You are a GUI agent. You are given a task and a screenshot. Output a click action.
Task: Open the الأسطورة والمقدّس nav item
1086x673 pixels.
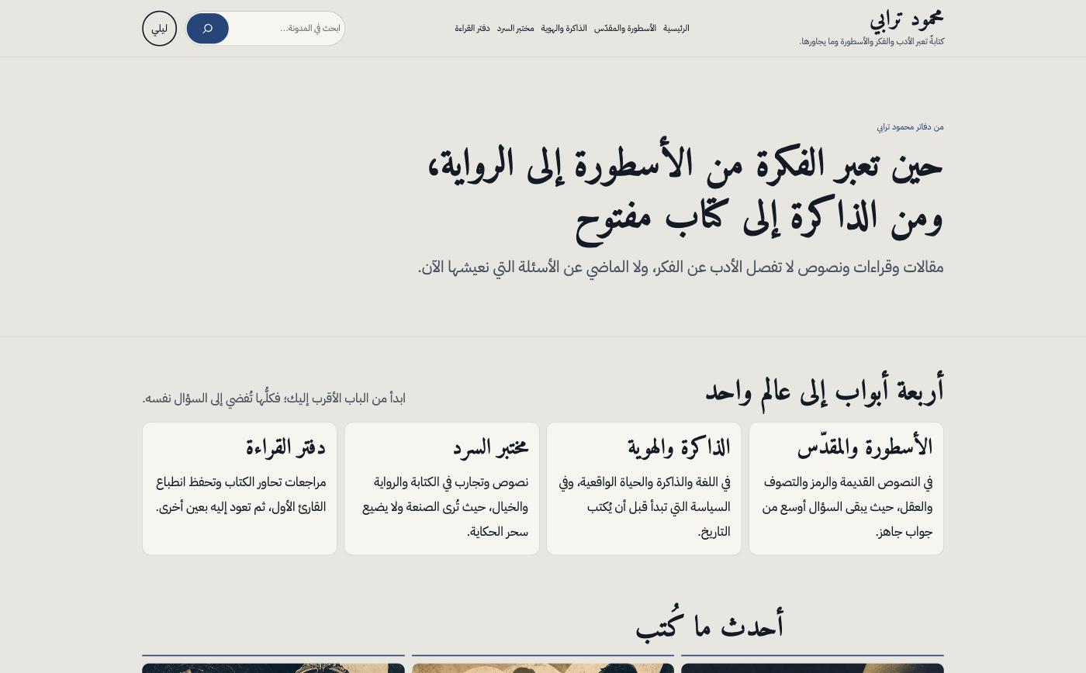pyautogui.click(x=625, y=29)
